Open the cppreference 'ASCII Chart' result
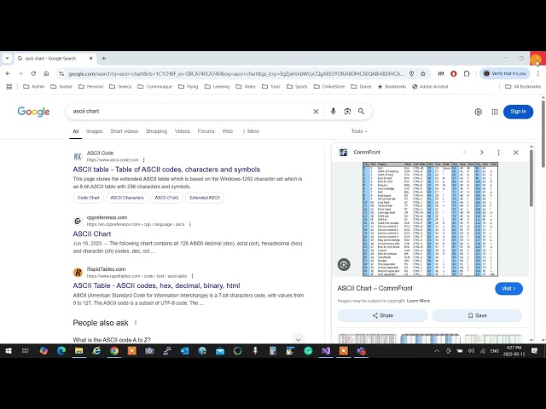Viewport: 546px width, 409px height. (92, 233)
